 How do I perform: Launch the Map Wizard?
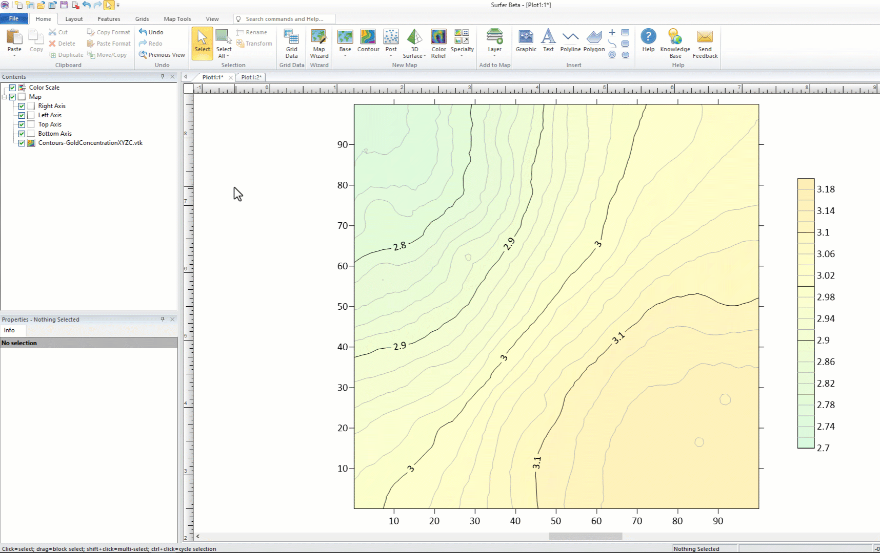tap(319, 44)
